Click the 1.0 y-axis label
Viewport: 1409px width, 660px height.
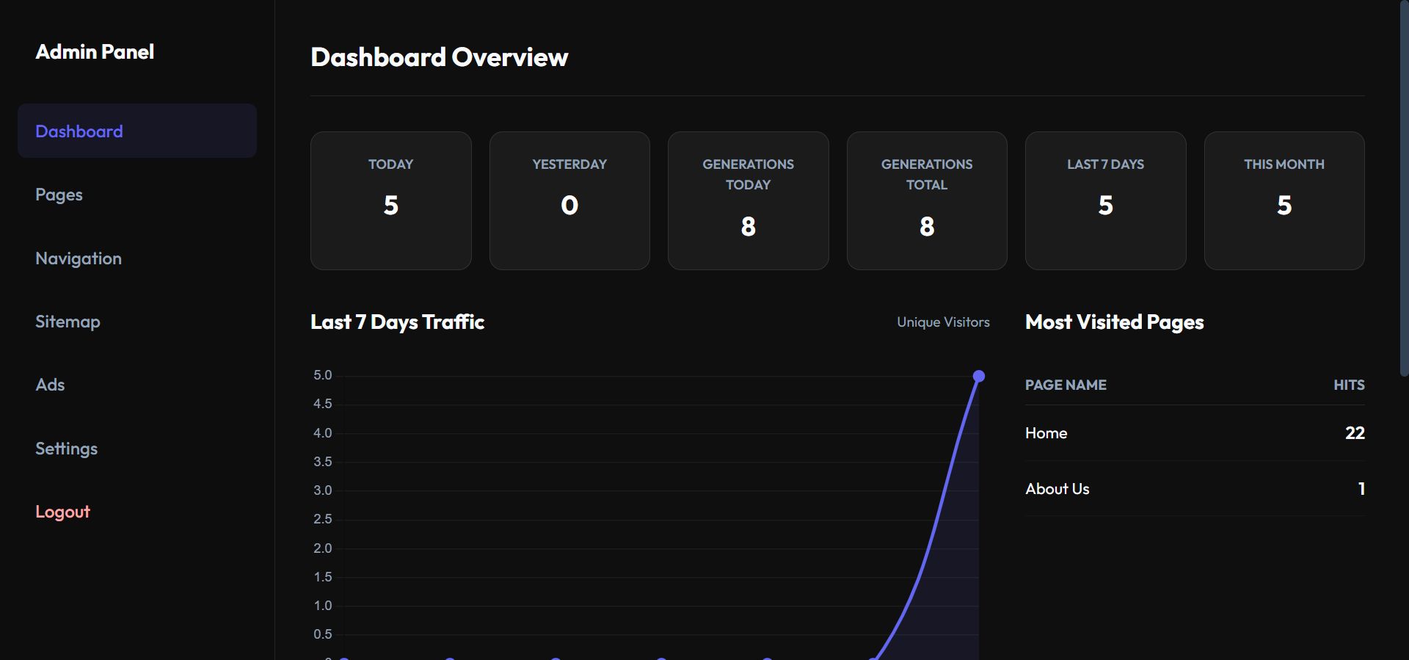tap(323, 606)
